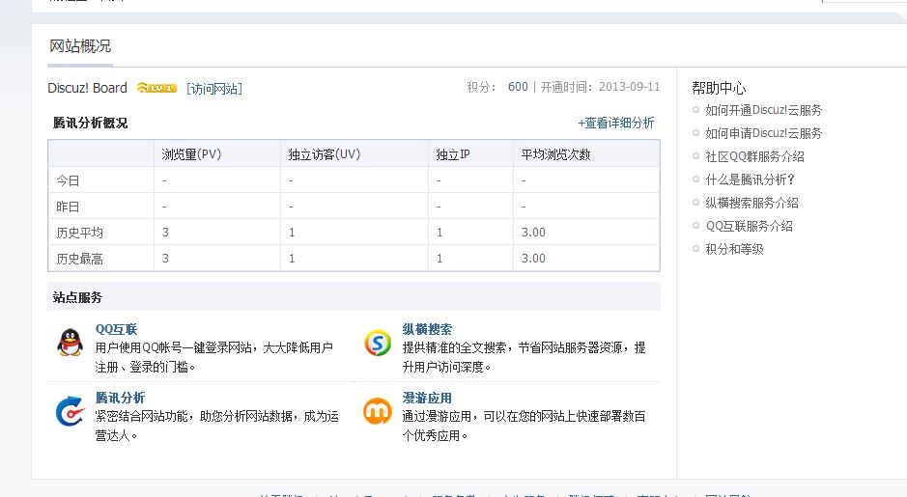Click the 独立IP column header

(x=453, y=154)
